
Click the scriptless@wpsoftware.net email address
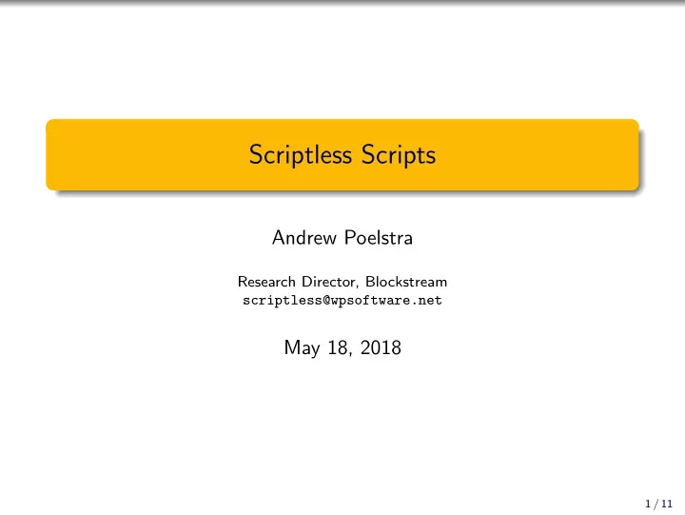pos(342,301)
